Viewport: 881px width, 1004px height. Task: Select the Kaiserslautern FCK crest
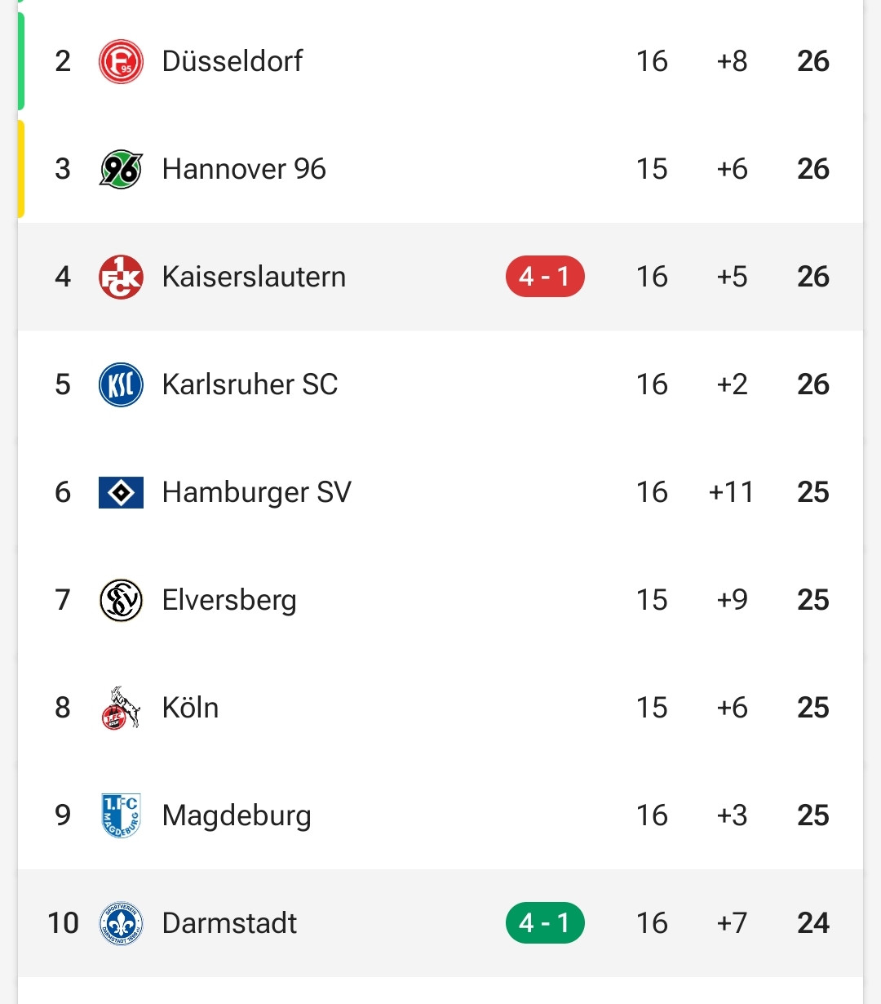coord(121,277)
